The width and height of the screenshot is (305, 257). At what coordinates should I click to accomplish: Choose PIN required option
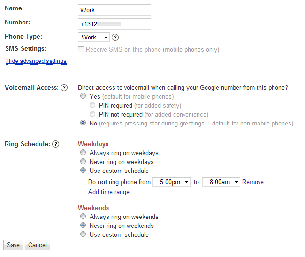[x=92, y=105]
